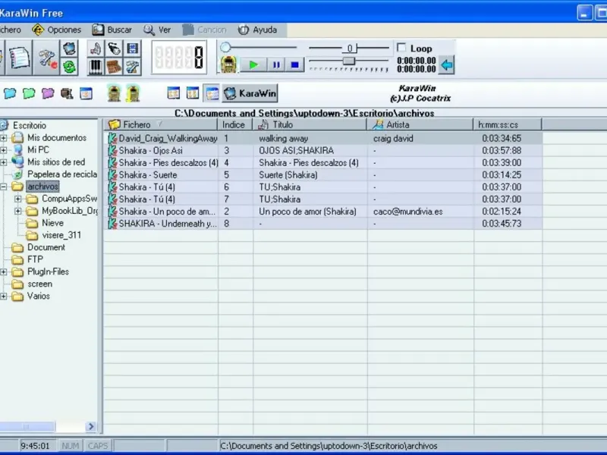Sort by the Fichero column header
Image resolution: width=607 pixels, height=455 pixels.
(160, 124)
